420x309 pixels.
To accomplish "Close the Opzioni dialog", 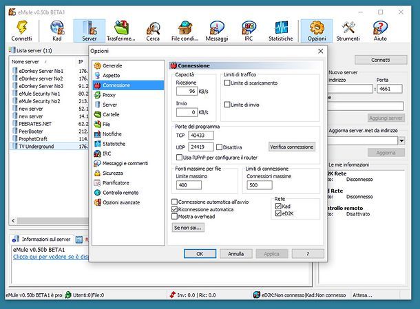I will [320, 51].
